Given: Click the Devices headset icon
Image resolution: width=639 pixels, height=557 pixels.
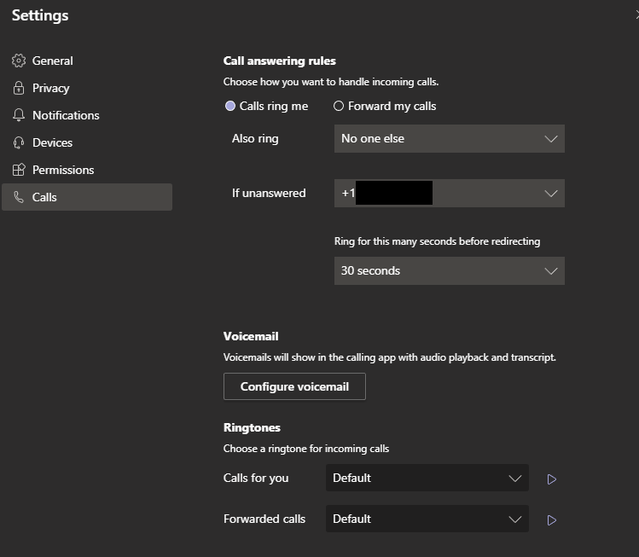Looking at the screenshot, I should pos(19,142).
